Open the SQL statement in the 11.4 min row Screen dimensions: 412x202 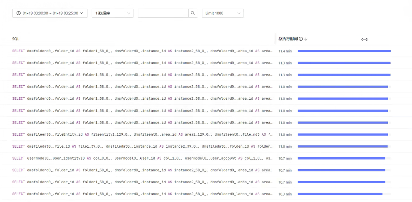142,51
